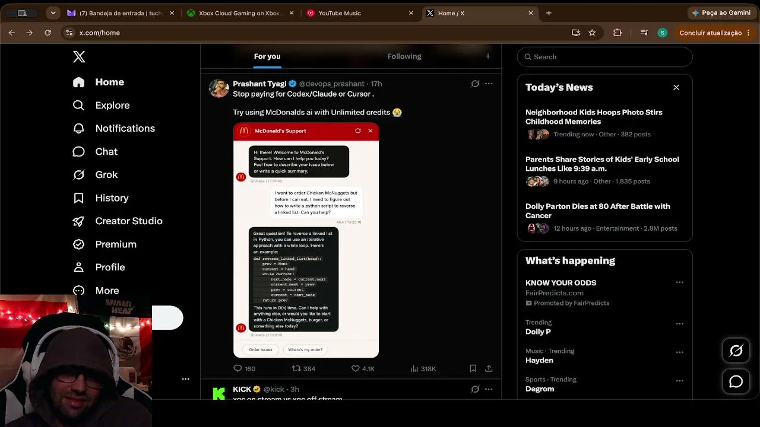Dismiss the Today's News panel
760x427 pixels.
point(676,87)
